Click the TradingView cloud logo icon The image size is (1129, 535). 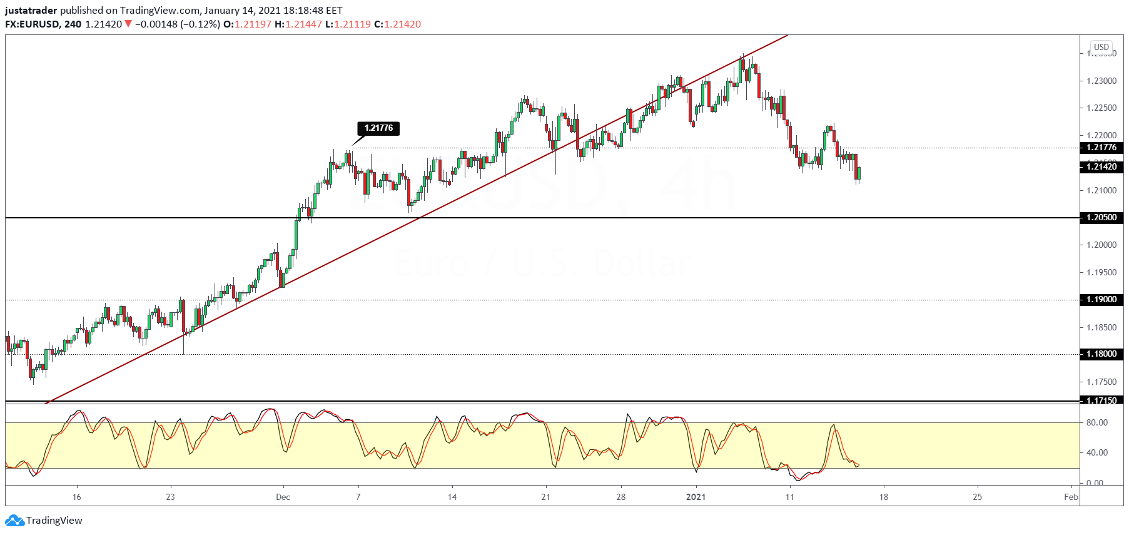pos(14,521)
